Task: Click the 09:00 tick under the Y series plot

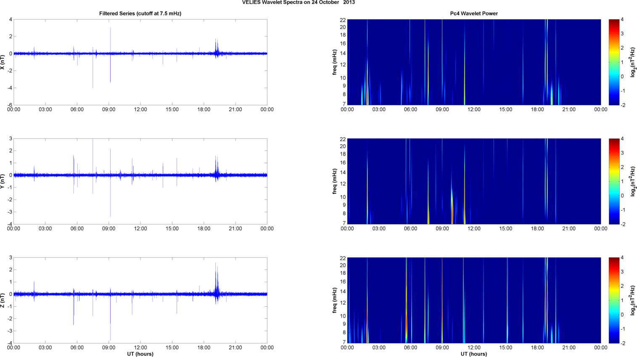Action: point(109,229)
